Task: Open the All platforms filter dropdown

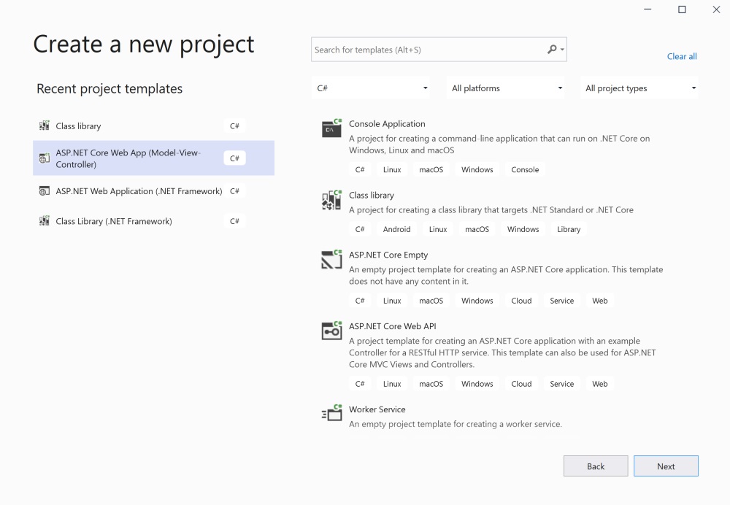Action: pos(505,88)
